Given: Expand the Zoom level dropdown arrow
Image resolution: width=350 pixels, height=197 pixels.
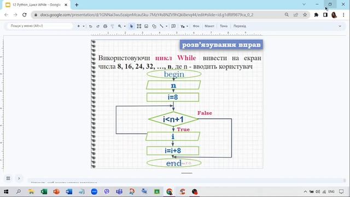Looking at the screenshot, I should [x=125, y=26].
